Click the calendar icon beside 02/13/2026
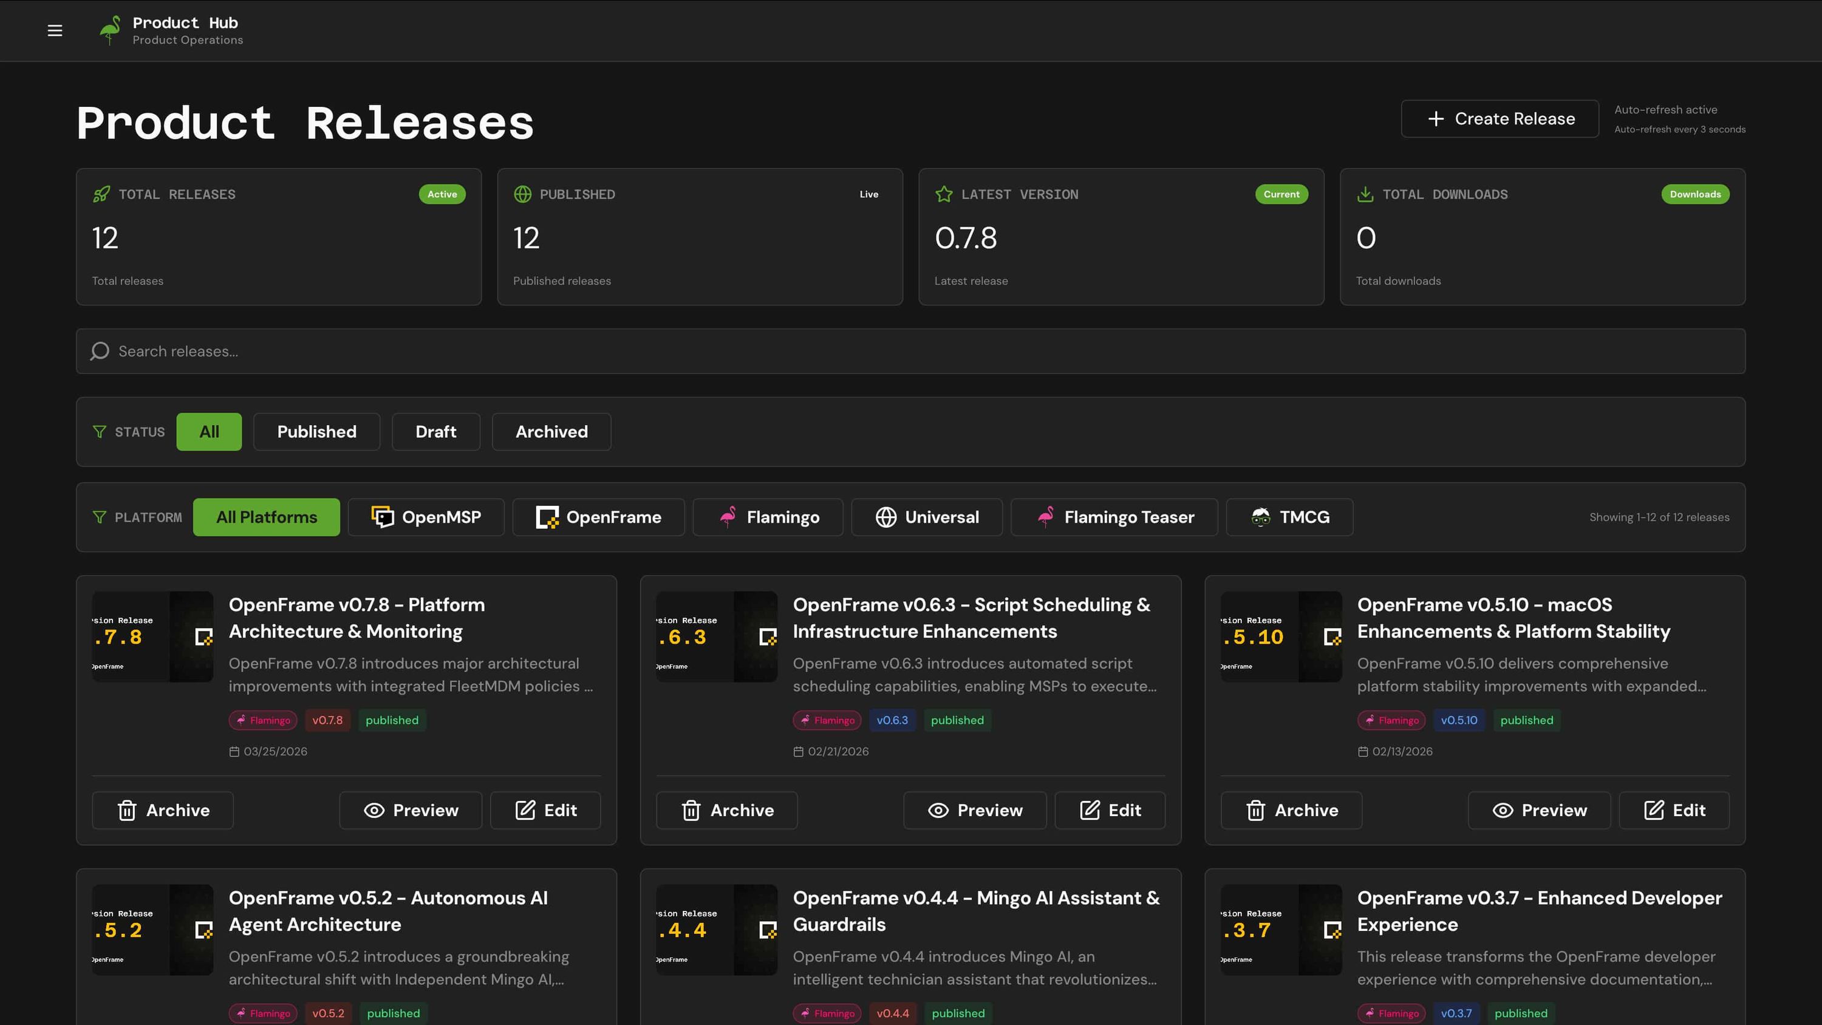1822x1025 pixels. (x=1363, y=752)
